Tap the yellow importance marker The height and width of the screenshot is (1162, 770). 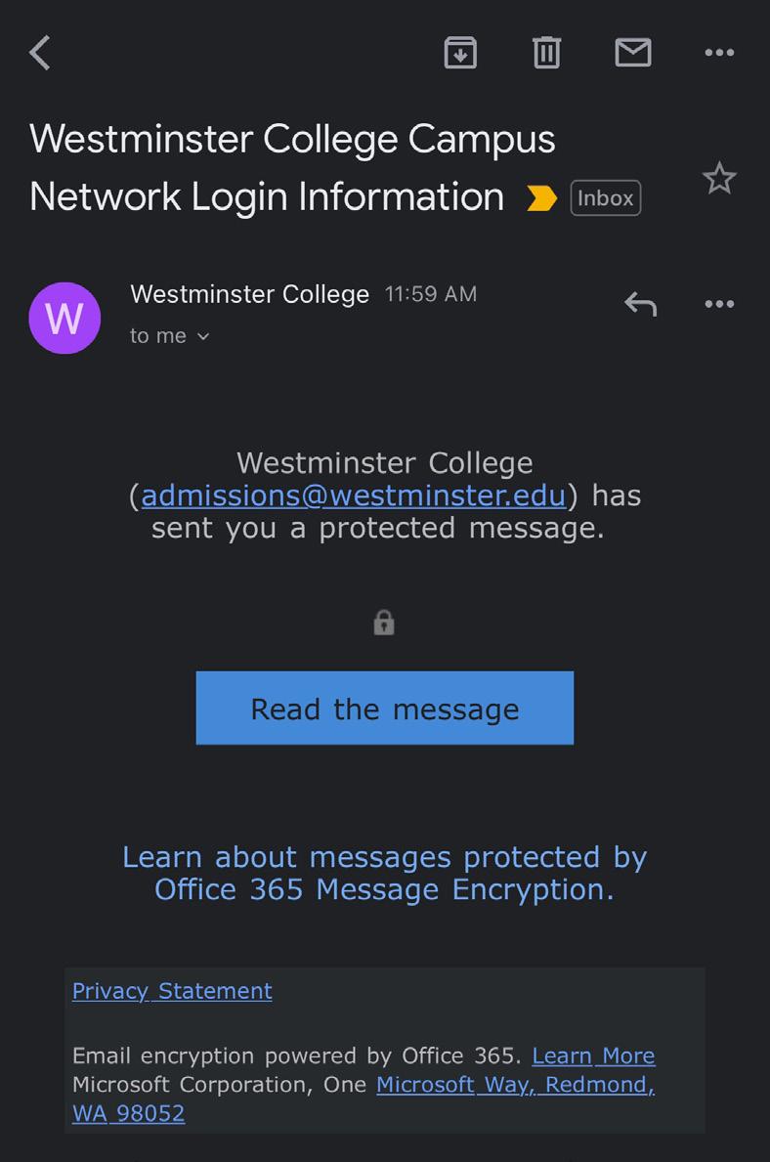click(541, 198)
